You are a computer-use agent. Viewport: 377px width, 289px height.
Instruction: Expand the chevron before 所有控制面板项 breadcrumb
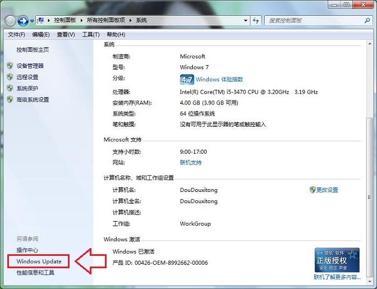[81, 20]
